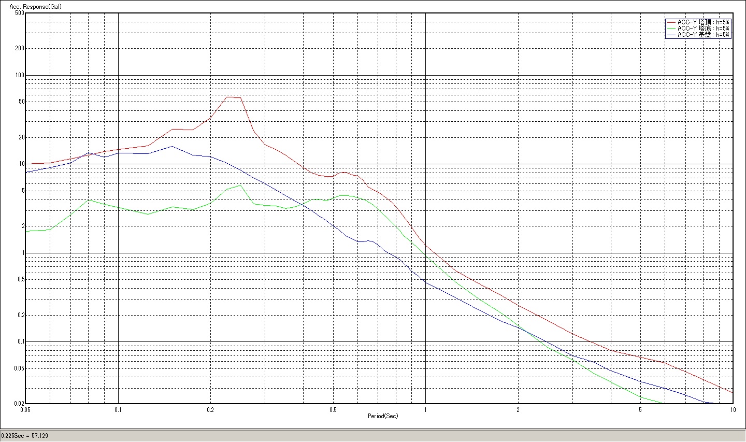The height and width of the screenshot is (442, 746).
Task: Click the 200 label on the vertical axis
Action: [x=20, y=48]
